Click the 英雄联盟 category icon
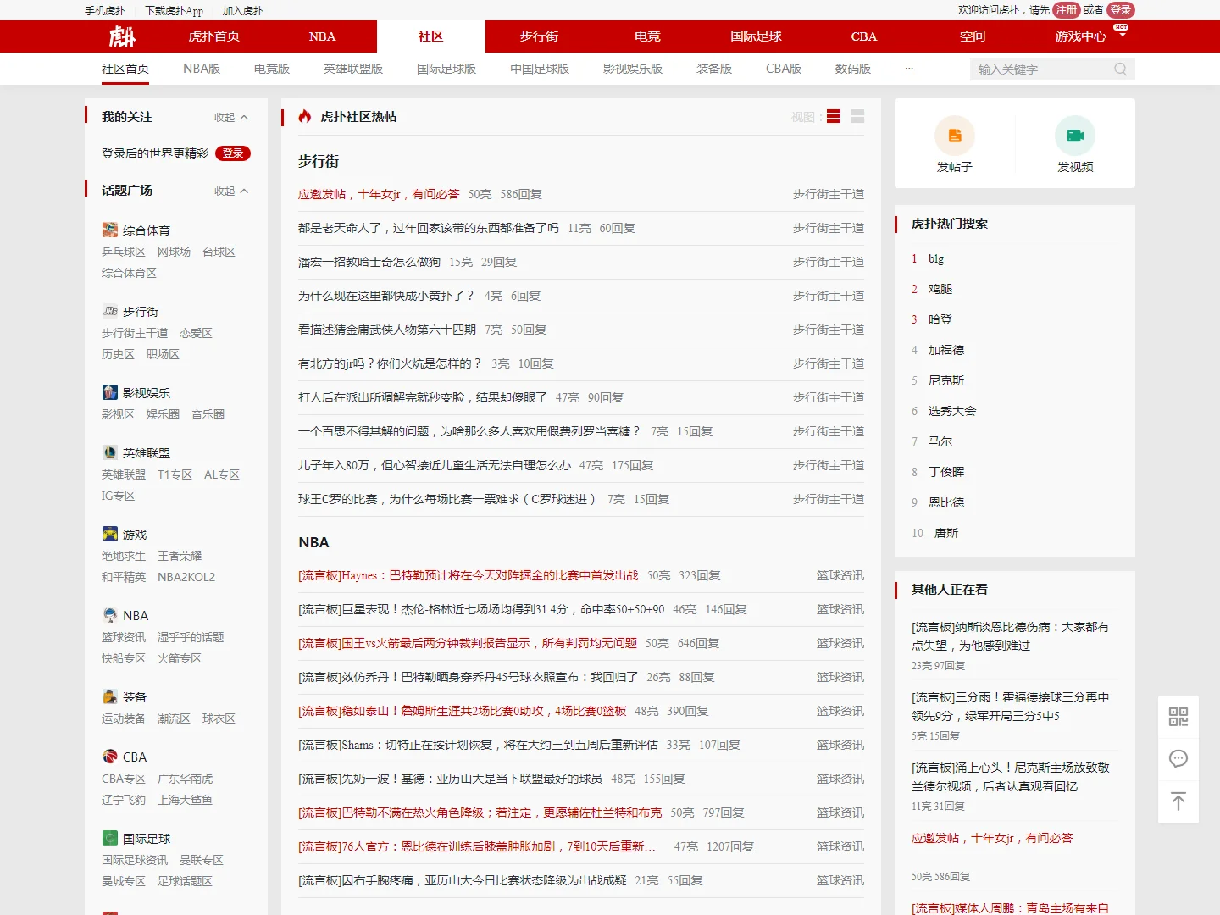This screenshot has height=915, width=1220. click(110, 452)
